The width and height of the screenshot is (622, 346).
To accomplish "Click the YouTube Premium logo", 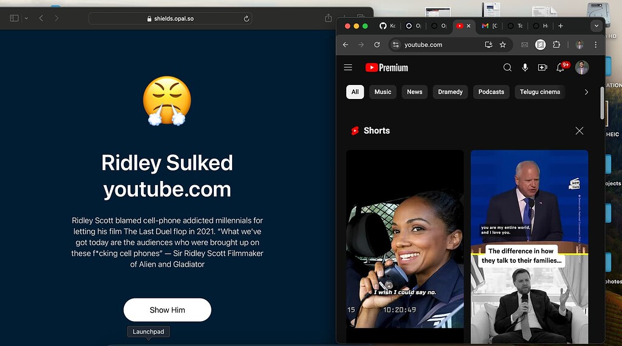I will tap(387, 67).
